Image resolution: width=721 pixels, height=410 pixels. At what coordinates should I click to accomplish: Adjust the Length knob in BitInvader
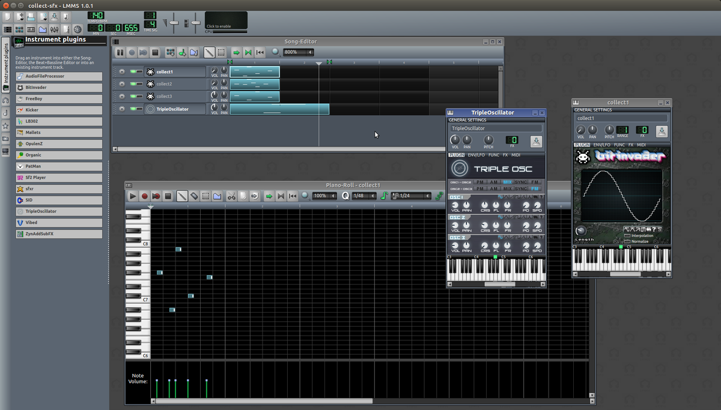[580, 231]
